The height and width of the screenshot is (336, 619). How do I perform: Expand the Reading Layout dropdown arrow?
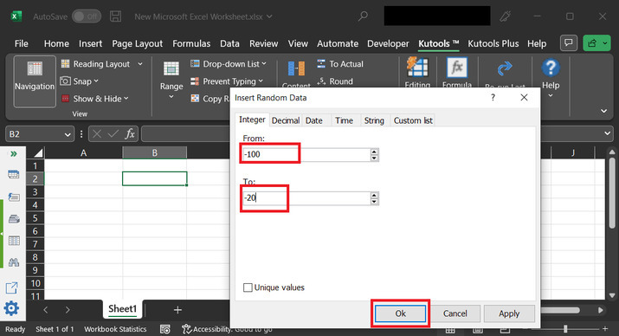pos(140,63)
